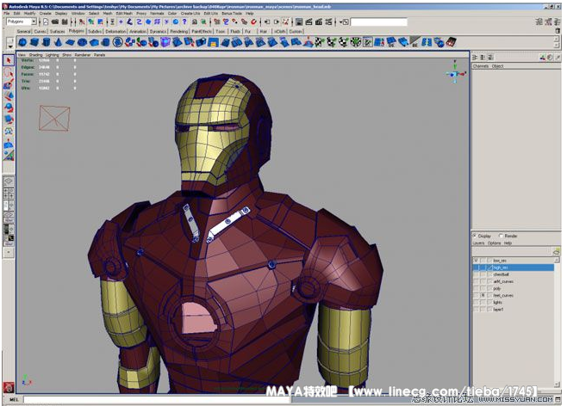Create a polygon plane from the shelf
Screen dimensions: 567x406
tap(70, 43)
